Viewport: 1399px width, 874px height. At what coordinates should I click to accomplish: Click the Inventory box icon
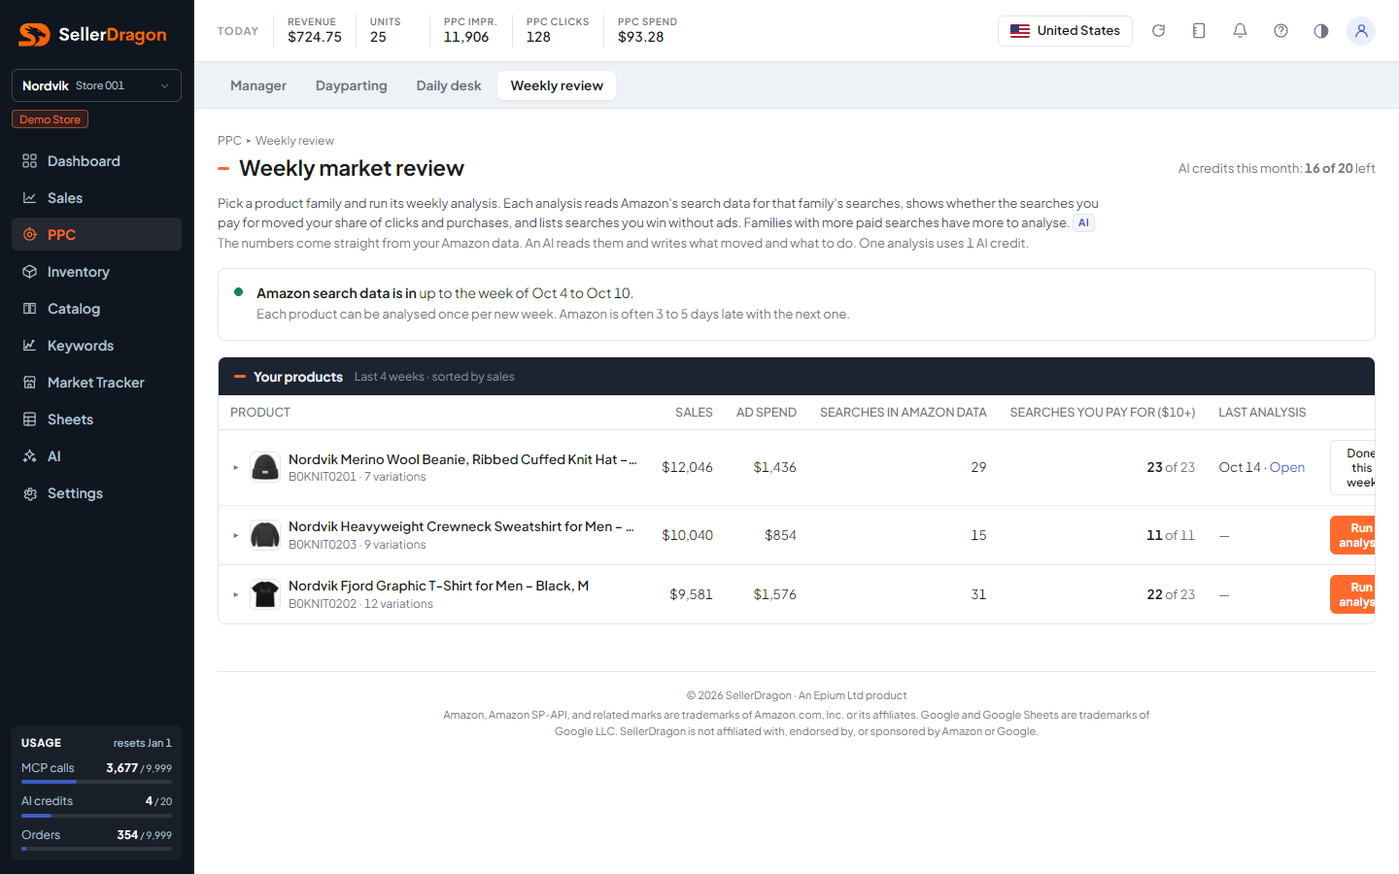click(30, 272)
